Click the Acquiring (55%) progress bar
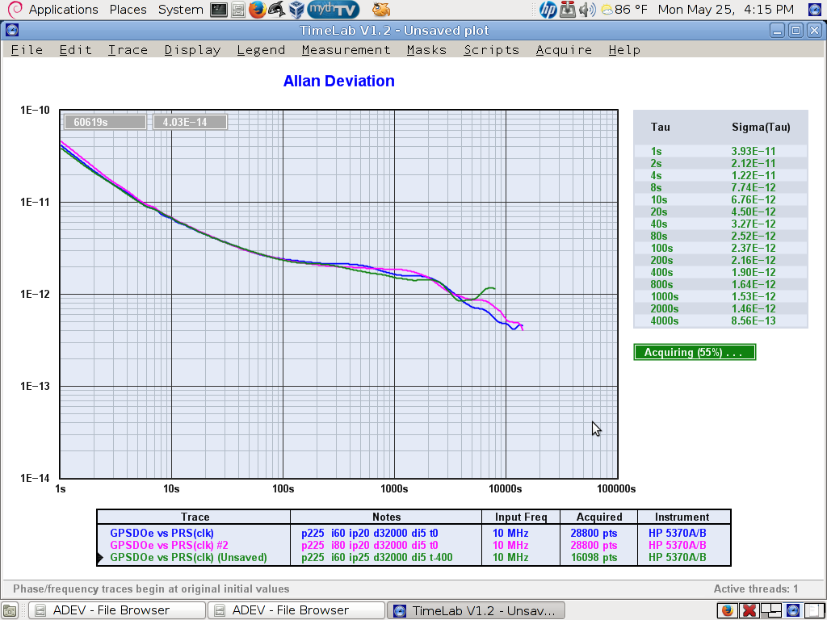 tap(695, 352)
